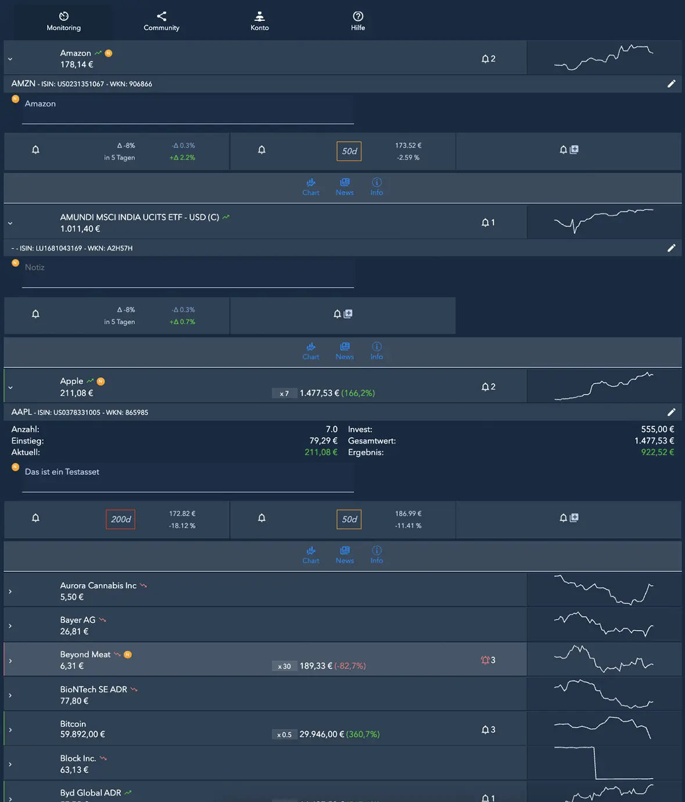Add new alarm for Apple

tap(569, 518)
